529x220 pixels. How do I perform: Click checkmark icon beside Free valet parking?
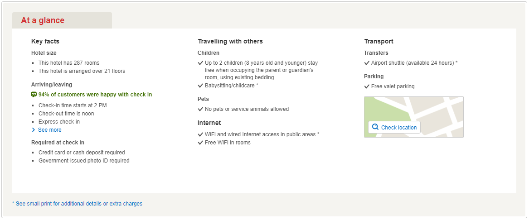click(x=367, y=86)
